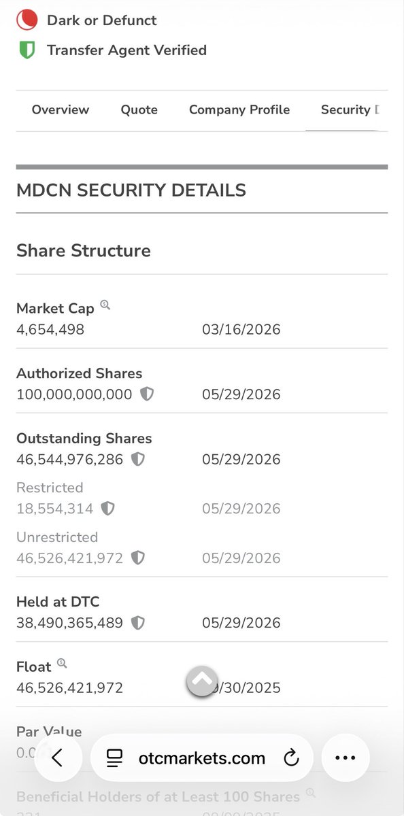The width and height of the screenshot is (404, 816).
Task: Tap the Market Cap magnifier info icon
Action: coord(105,305)
